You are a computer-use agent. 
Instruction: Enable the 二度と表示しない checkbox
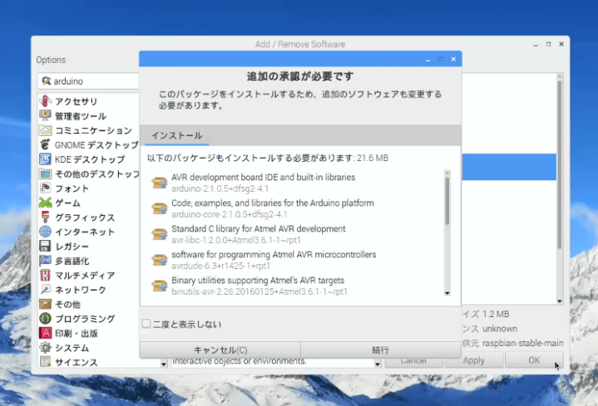tap(146, 324)
